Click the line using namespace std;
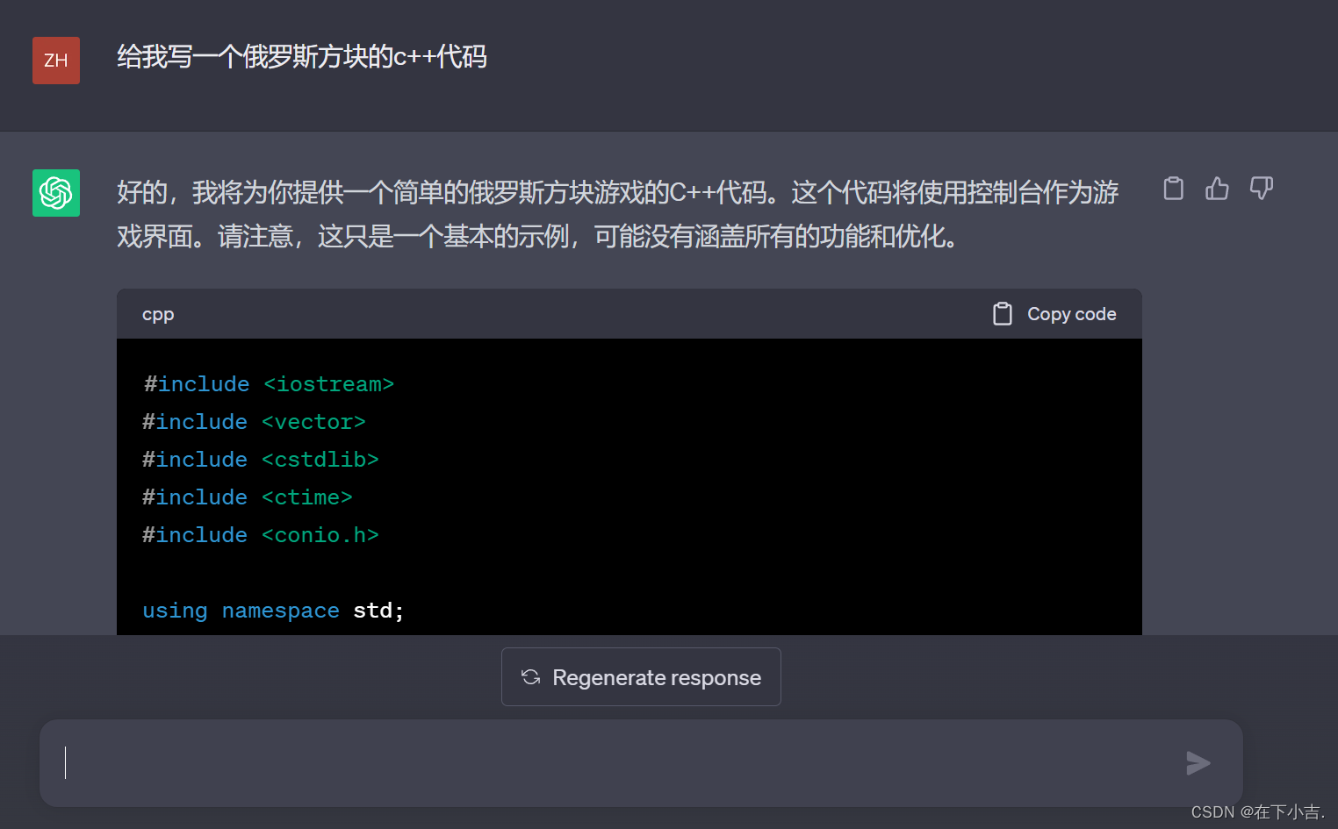 [x=273, y=611]
